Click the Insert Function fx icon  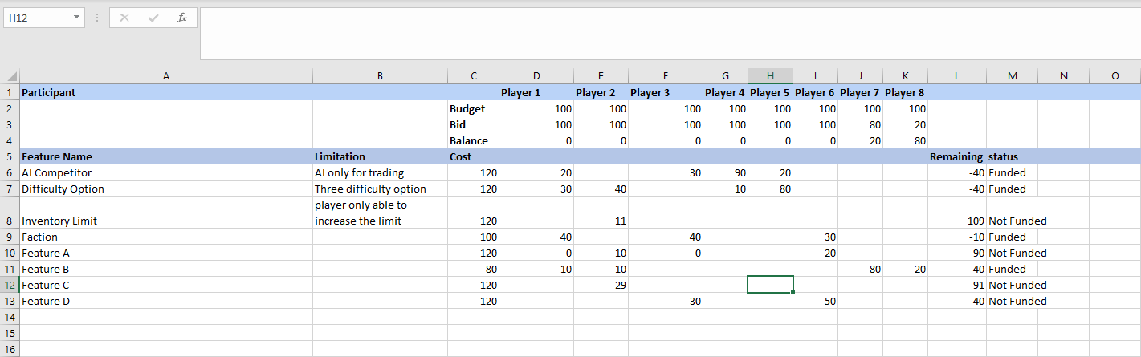click(x=182, y=18)
